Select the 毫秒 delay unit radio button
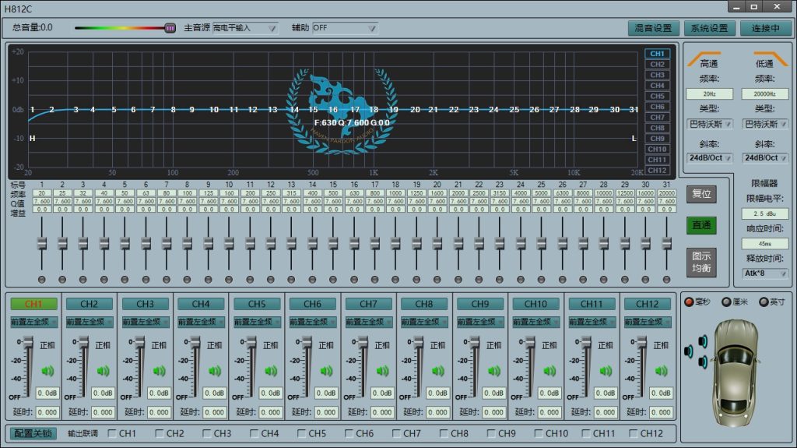This screenshot has height=448, width=797. click(x=690, y=302)
